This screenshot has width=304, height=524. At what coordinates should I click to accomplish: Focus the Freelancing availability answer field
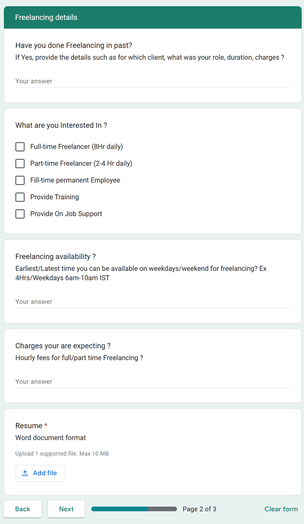click(x=152, y=302)
